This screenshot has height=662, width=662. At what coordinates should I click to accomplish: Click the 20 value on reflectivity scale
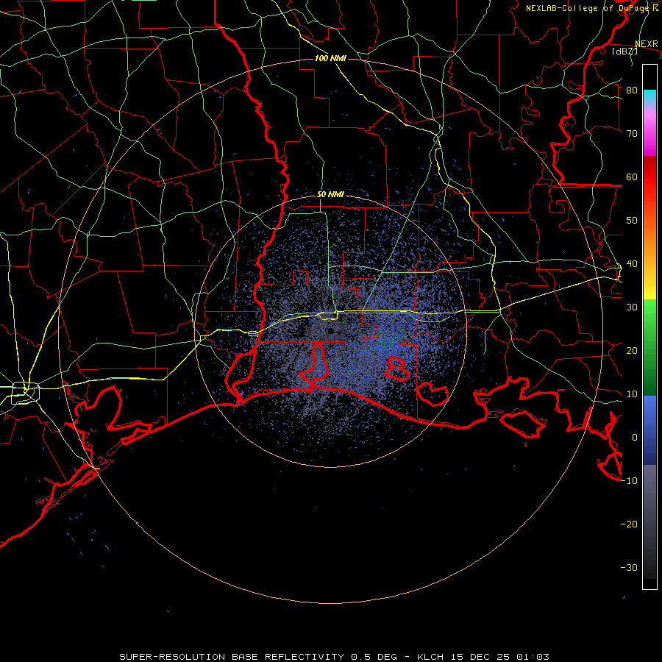coord(632,351)
